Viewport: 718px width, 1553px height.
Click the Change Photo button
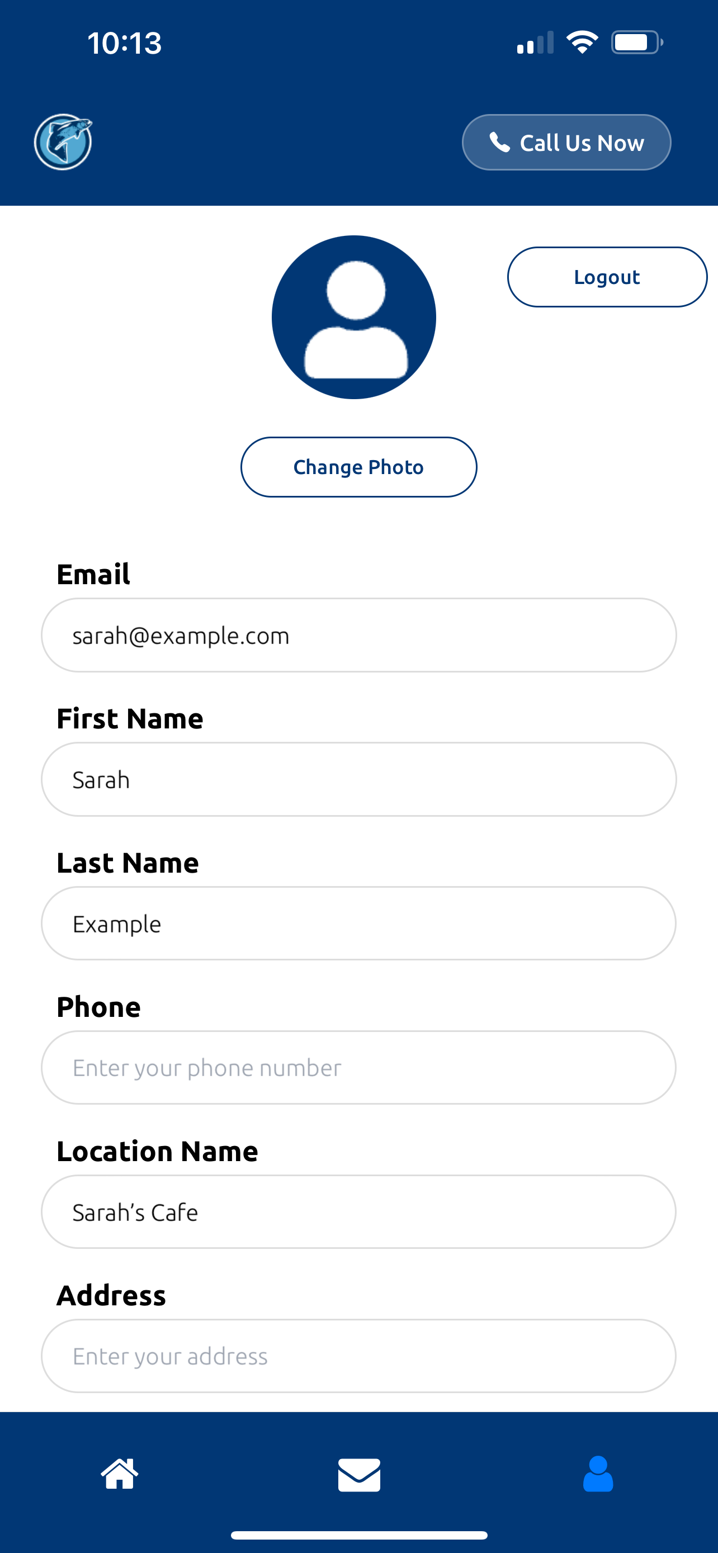click(358, 467)
